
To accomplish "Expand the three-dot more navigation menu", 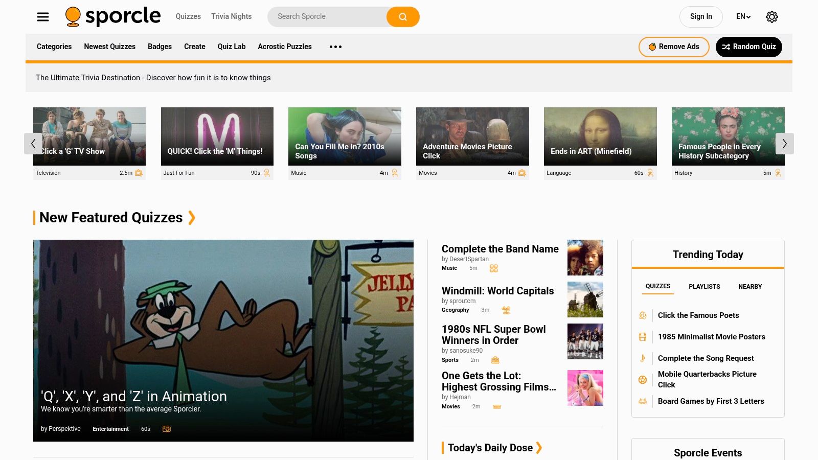I will [335, 47].
